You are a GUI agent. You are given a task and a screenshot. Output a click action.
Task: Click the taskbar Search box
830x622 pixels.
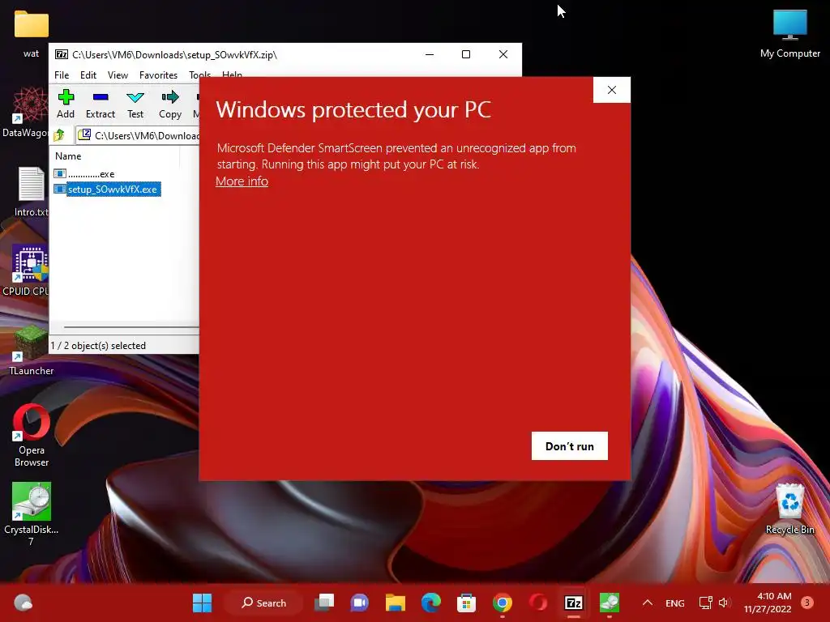263,603
